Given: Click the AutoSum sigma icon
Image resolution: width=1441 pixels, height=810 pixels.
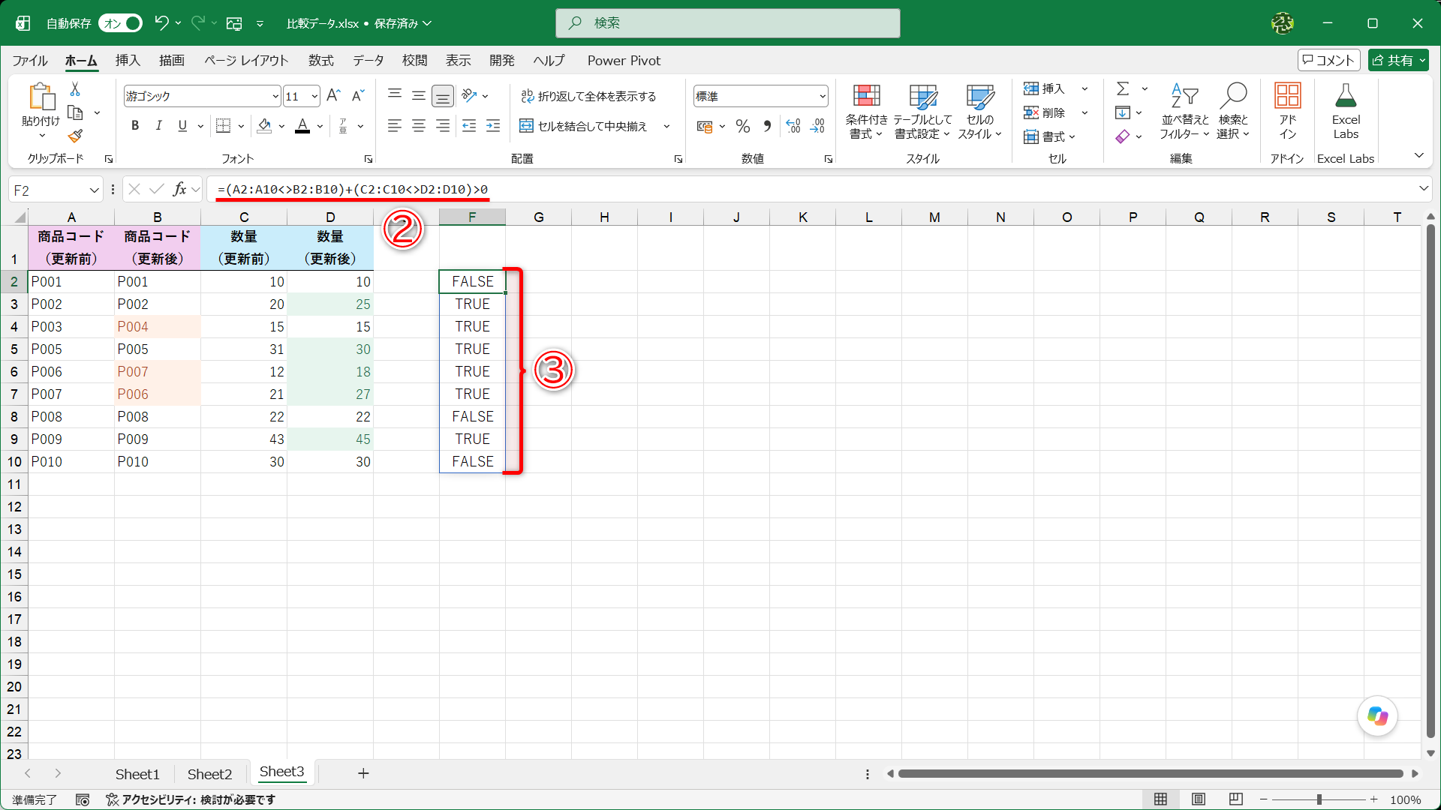Looking at the screenshot, I should click(1123, 89).
